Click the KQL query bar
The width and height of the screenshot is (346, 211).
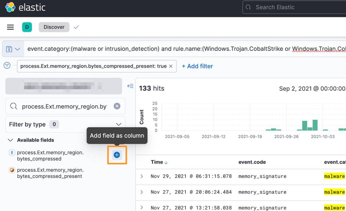point(184,49)
